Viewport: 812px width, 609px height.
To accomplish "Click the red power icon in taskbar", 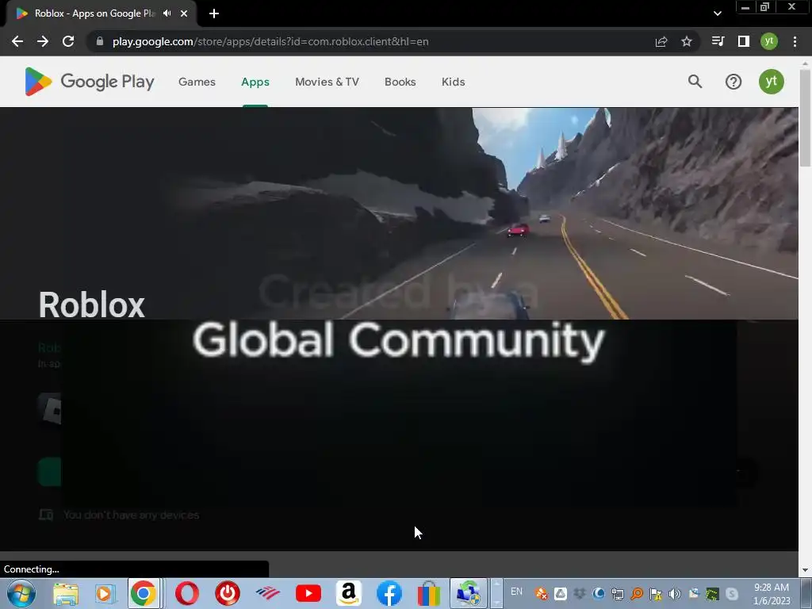I will (x=228, y=593).
